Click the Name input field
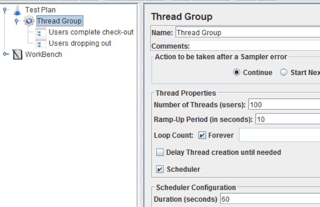This screenshot has width=320, height=207. click(248, 33)
